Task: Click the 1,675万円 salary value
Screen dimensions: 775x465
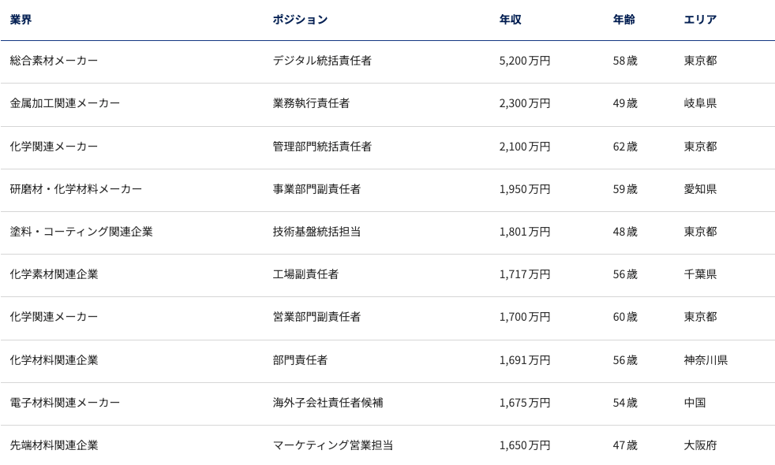Action: point(525,403)
